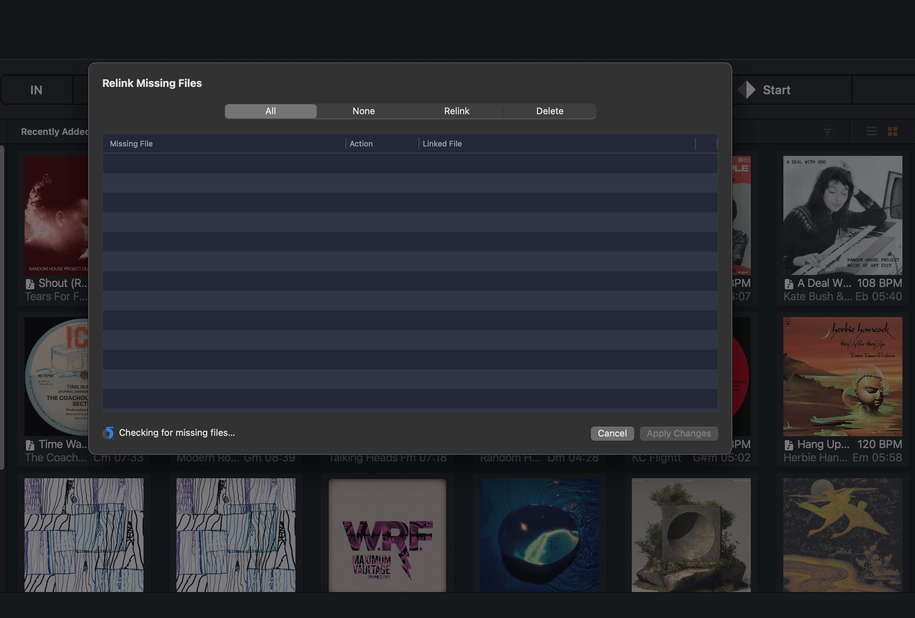The height and width of the screenshot is (618, 915).
Task: Click the spinning progress indicator icon
Action: tap(108, 433)
